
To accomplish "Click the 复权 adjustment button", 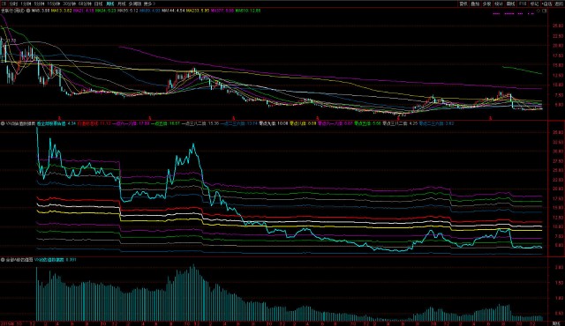I will click(x=463, y=4).
